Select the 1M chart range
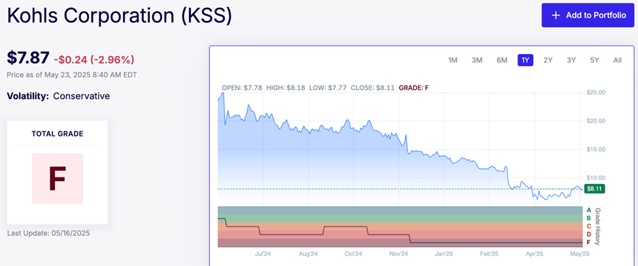The width and height of the screenshot is (638, 266). [x=452, y=60]
